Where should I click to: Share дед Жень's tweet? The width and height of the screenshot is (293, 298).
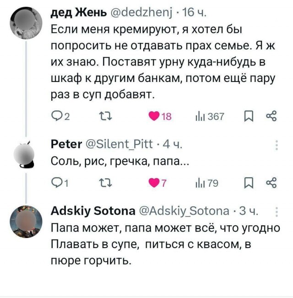tap(271, 116)
